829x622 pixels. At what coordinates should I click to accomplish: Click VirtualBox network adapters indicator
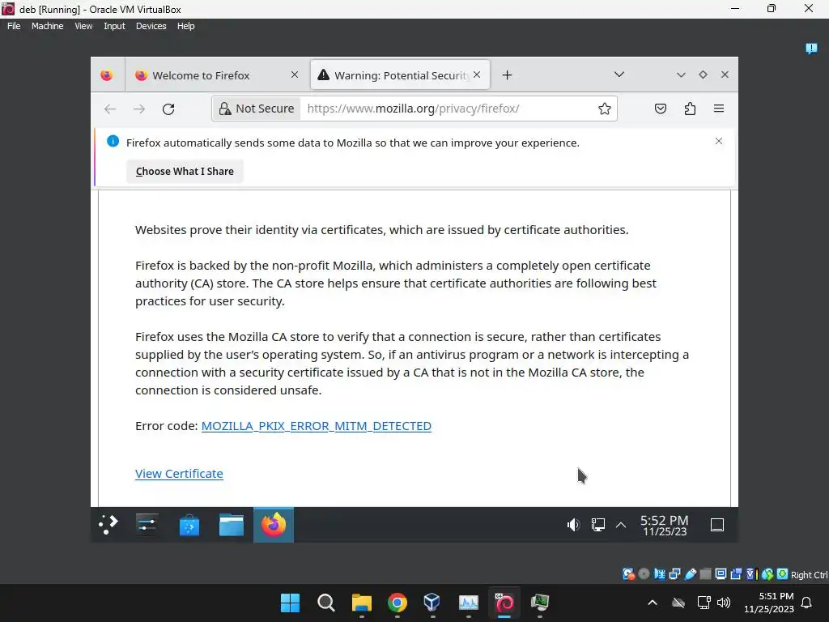(x=674, y=574)
